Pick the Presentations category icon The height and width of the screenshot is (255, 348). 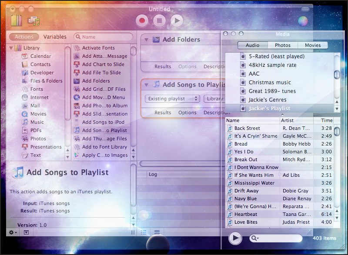point(25,147)
